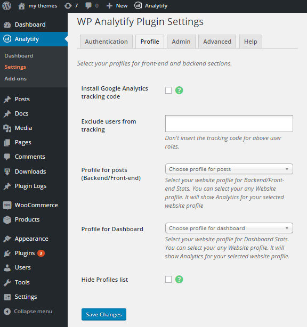This screenshot has width=307, height=327.
Task: Click the WordPress logo icon
Action: [7, 6]
